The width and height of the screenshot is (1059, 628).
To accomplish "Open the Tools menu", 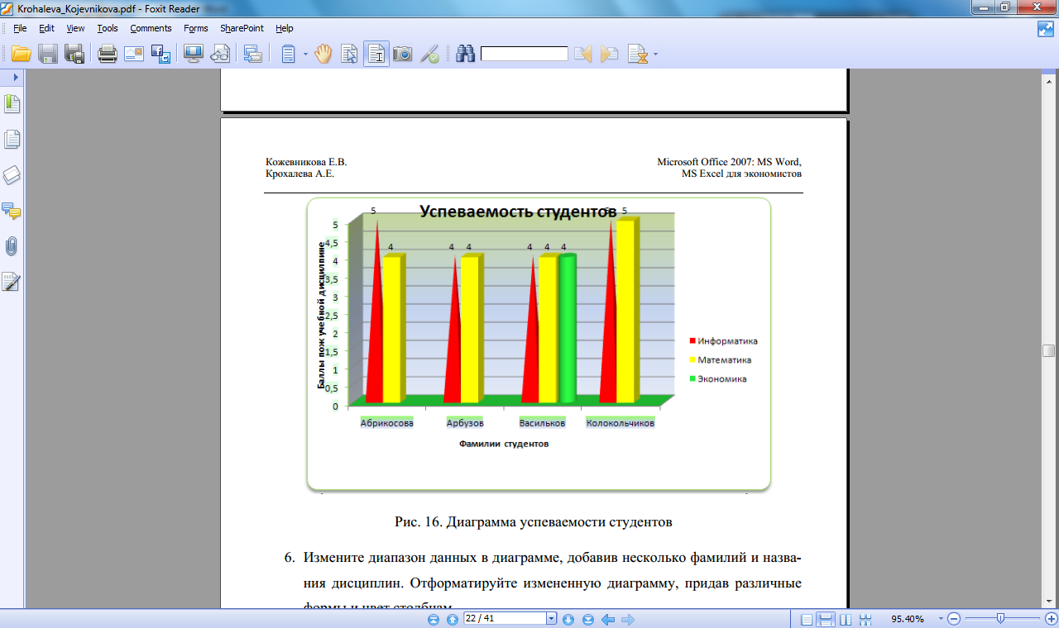I will pos(108,28).
